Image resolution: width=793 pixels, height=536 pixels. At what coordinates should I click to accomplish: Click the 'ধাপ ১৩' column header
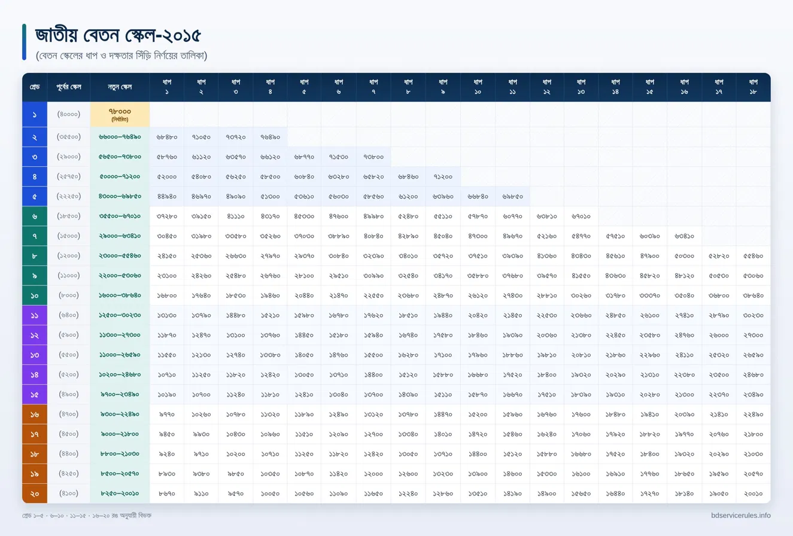point(581,87)
